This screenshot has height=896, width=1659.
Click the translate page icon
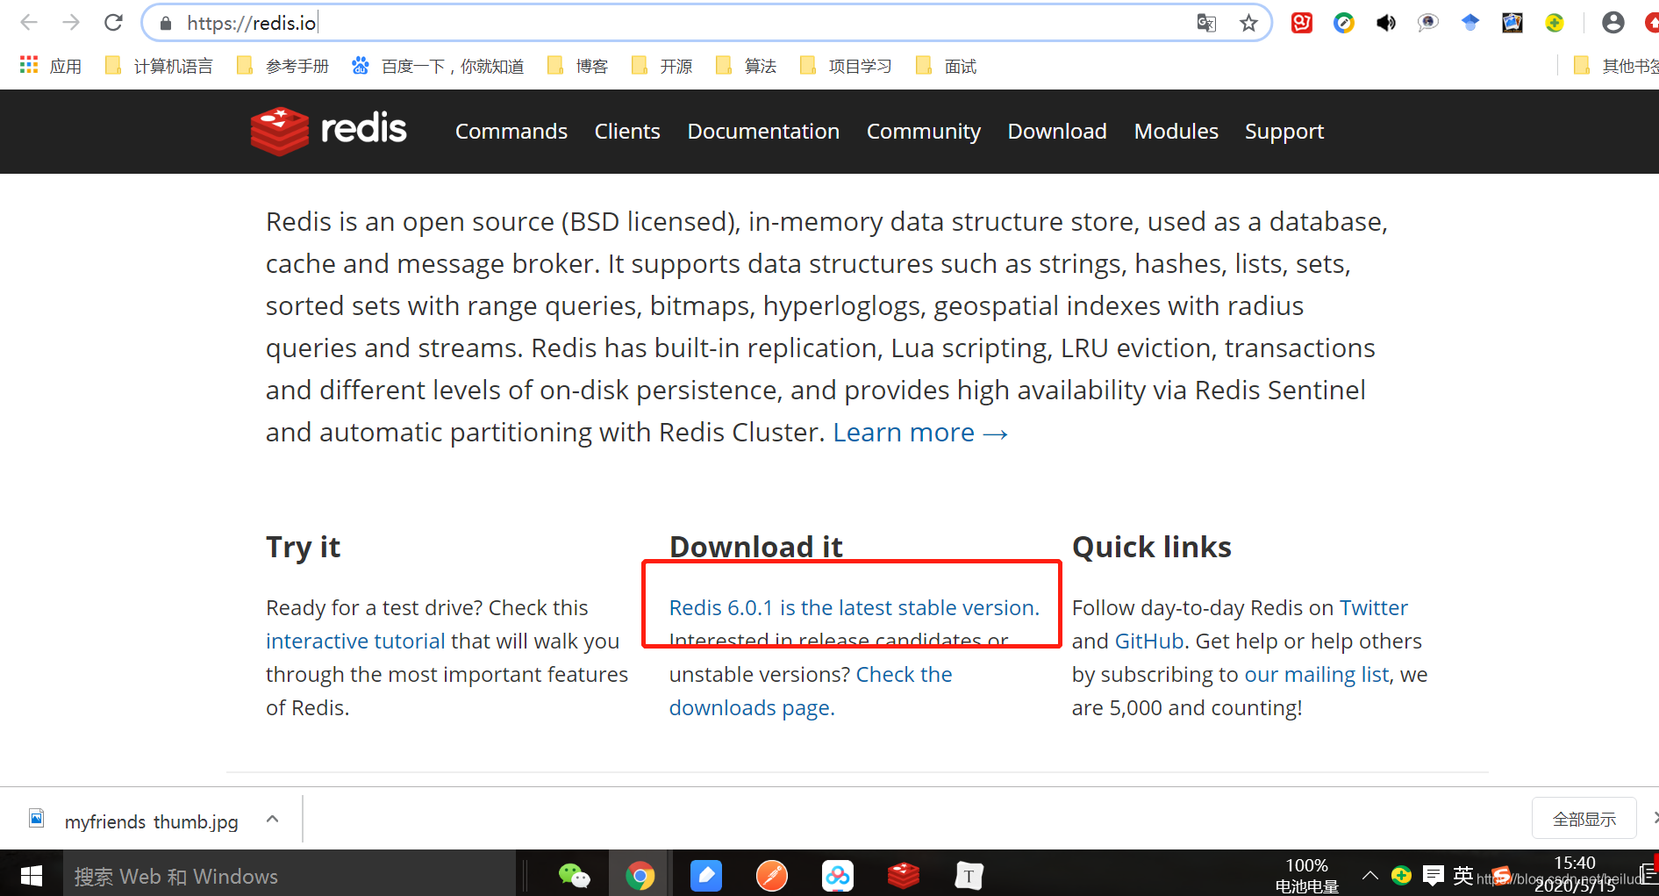click(x=1207, y=23)
